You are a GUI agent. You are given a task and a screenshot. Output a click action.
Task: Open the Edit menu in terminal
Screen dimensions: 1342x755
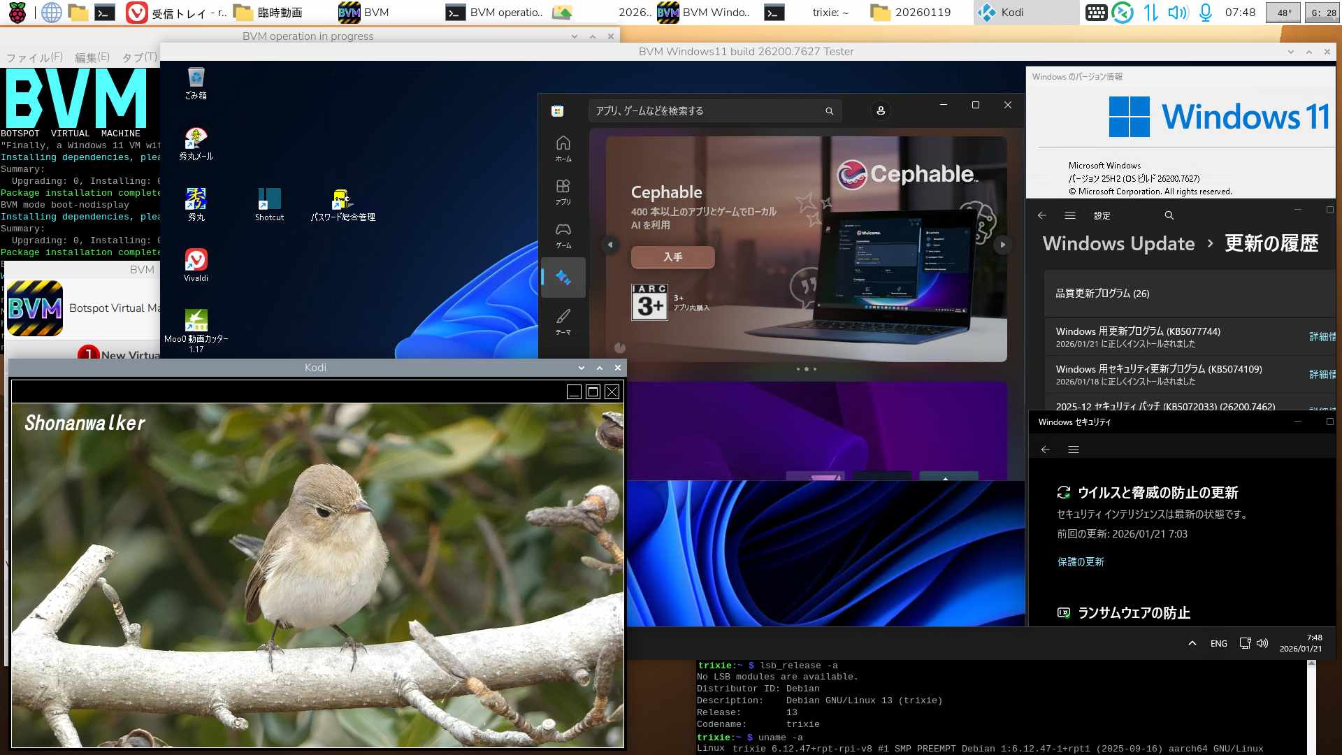pos(92,57)
